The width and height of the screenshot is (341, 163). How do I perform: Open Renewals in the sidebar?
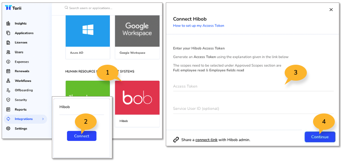point(22,71)
